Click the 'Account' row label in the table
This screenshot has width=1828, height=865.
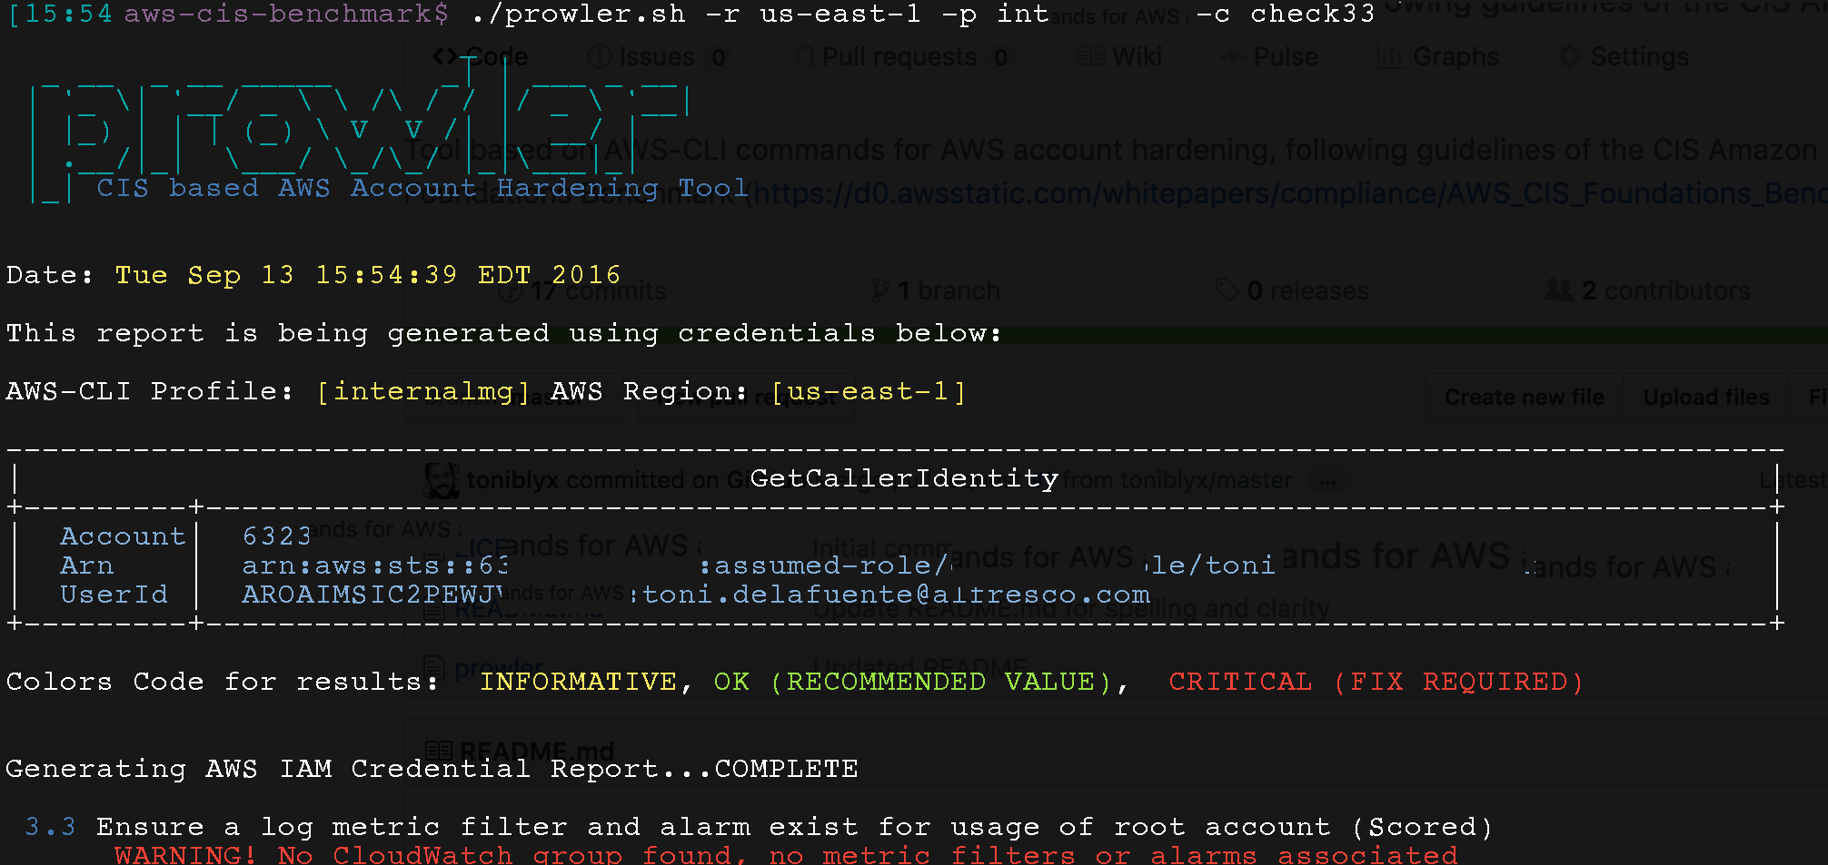[123, 536]
